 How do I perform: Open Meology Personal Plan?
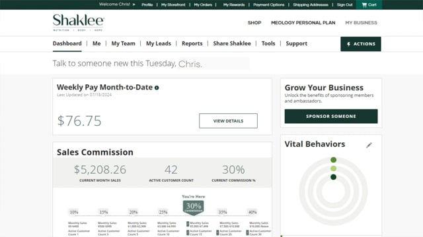(x=303, y=23)
